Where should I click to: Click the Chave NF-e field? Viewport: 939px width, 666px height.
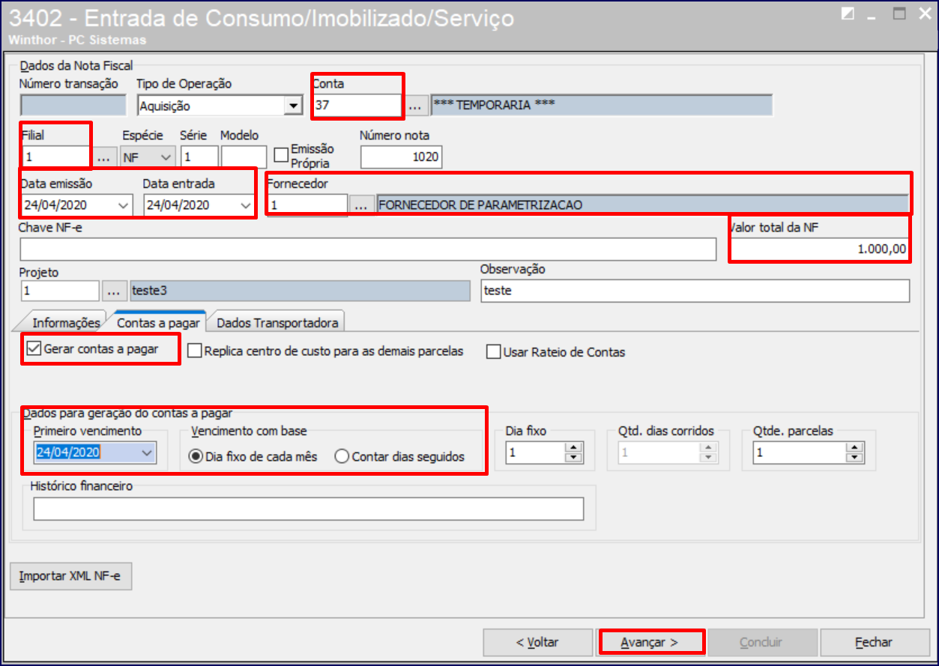pos(368,249)
